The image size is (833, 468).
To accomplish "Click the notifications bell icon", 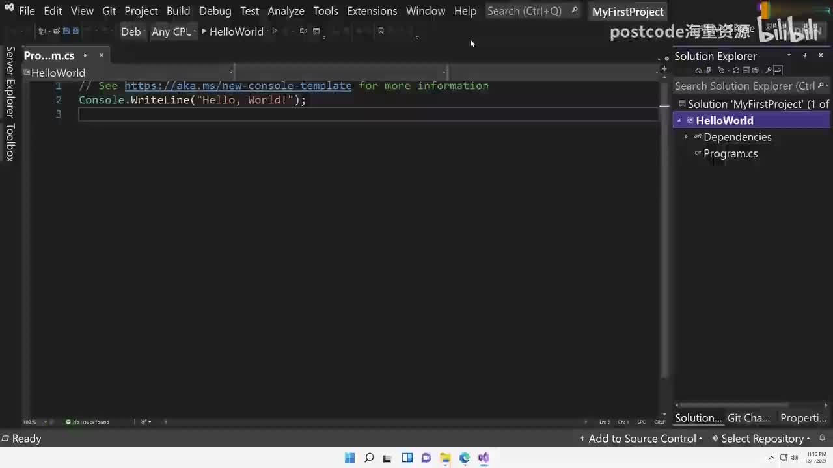I will tap(823, 439).
